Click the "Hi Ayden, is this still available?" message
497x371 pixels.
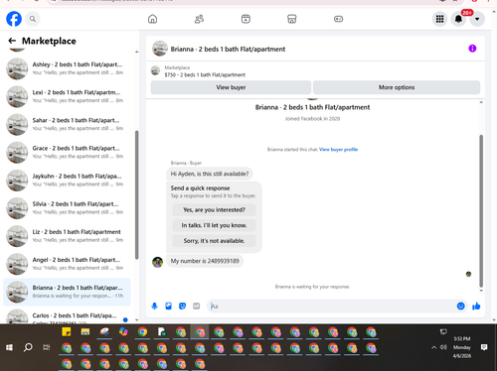coord(210,174)
